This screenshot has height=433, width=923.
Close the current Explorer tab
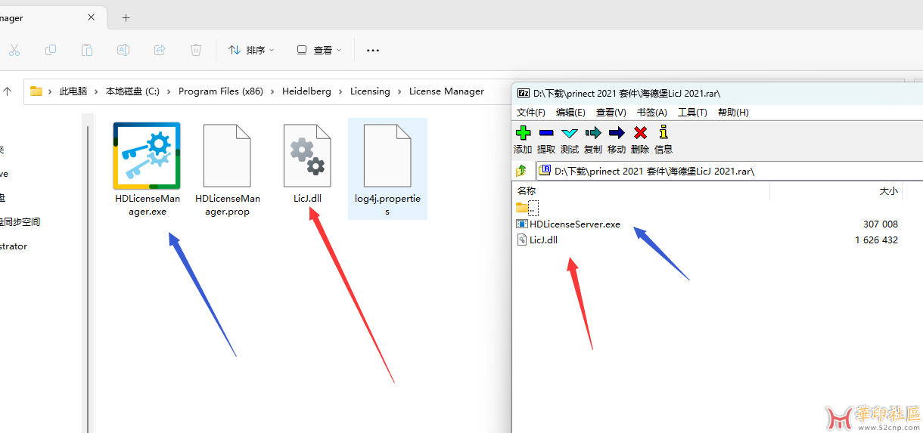tap(92, 17)
